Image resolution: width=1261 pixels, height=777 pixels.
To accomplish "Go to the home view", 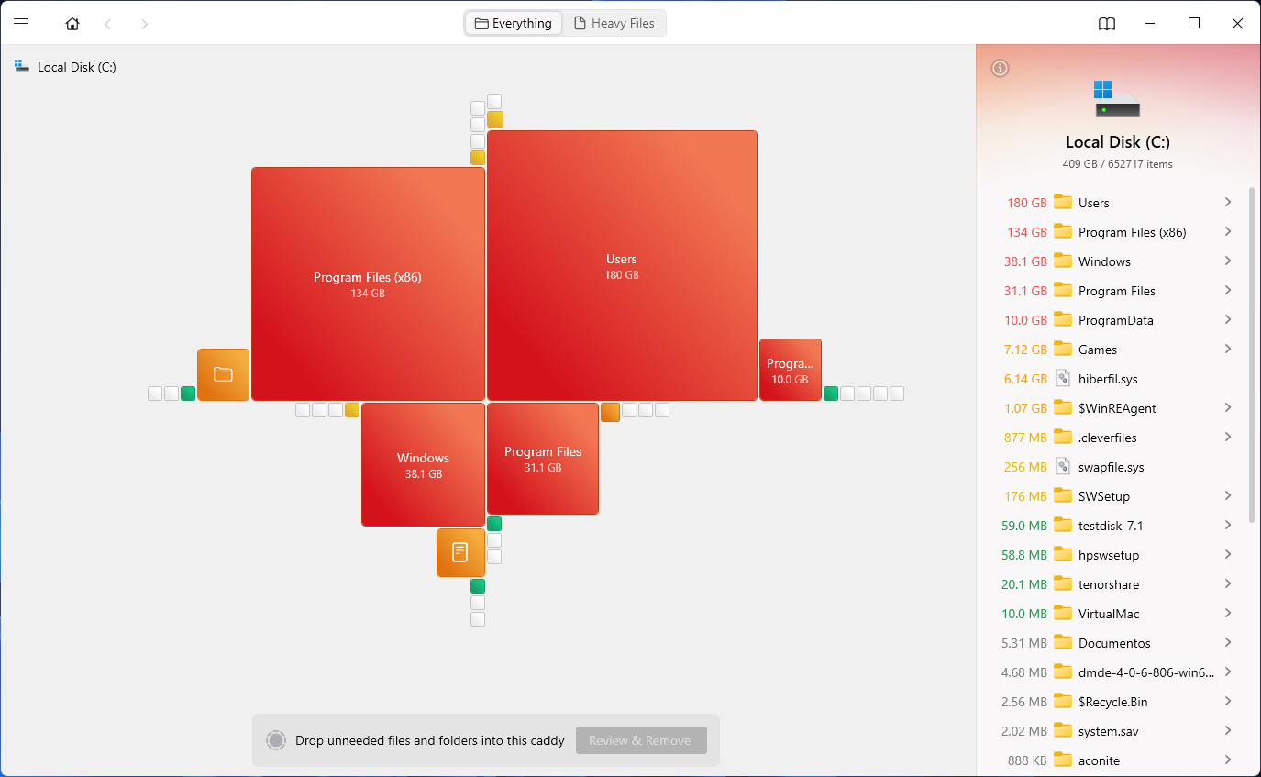I will 72,24.
